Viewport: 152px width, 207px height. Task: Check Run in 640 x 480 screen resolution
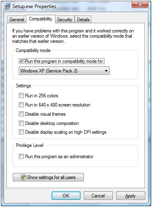(x=21, y=105)
